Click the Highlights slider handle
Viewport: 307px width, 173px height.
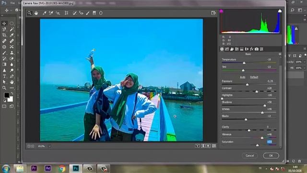point(222,99)
